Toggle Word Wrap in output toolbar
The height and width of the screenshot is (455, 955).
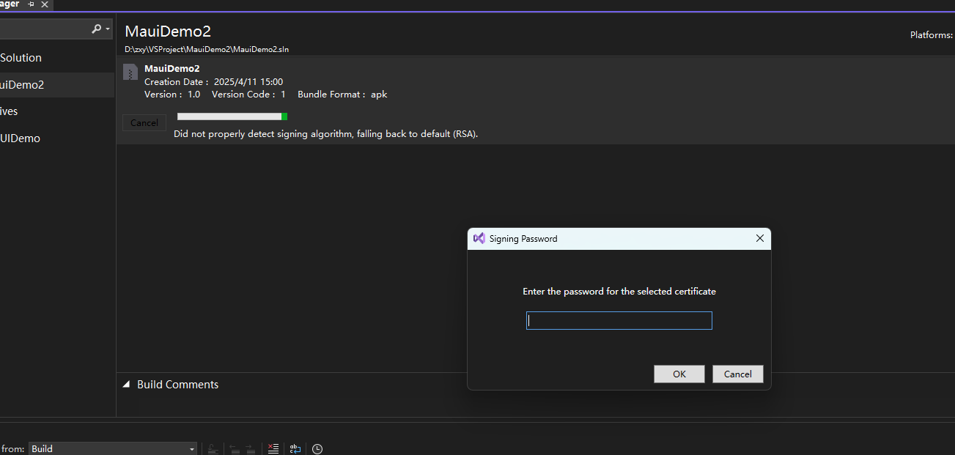coord(295,448)
